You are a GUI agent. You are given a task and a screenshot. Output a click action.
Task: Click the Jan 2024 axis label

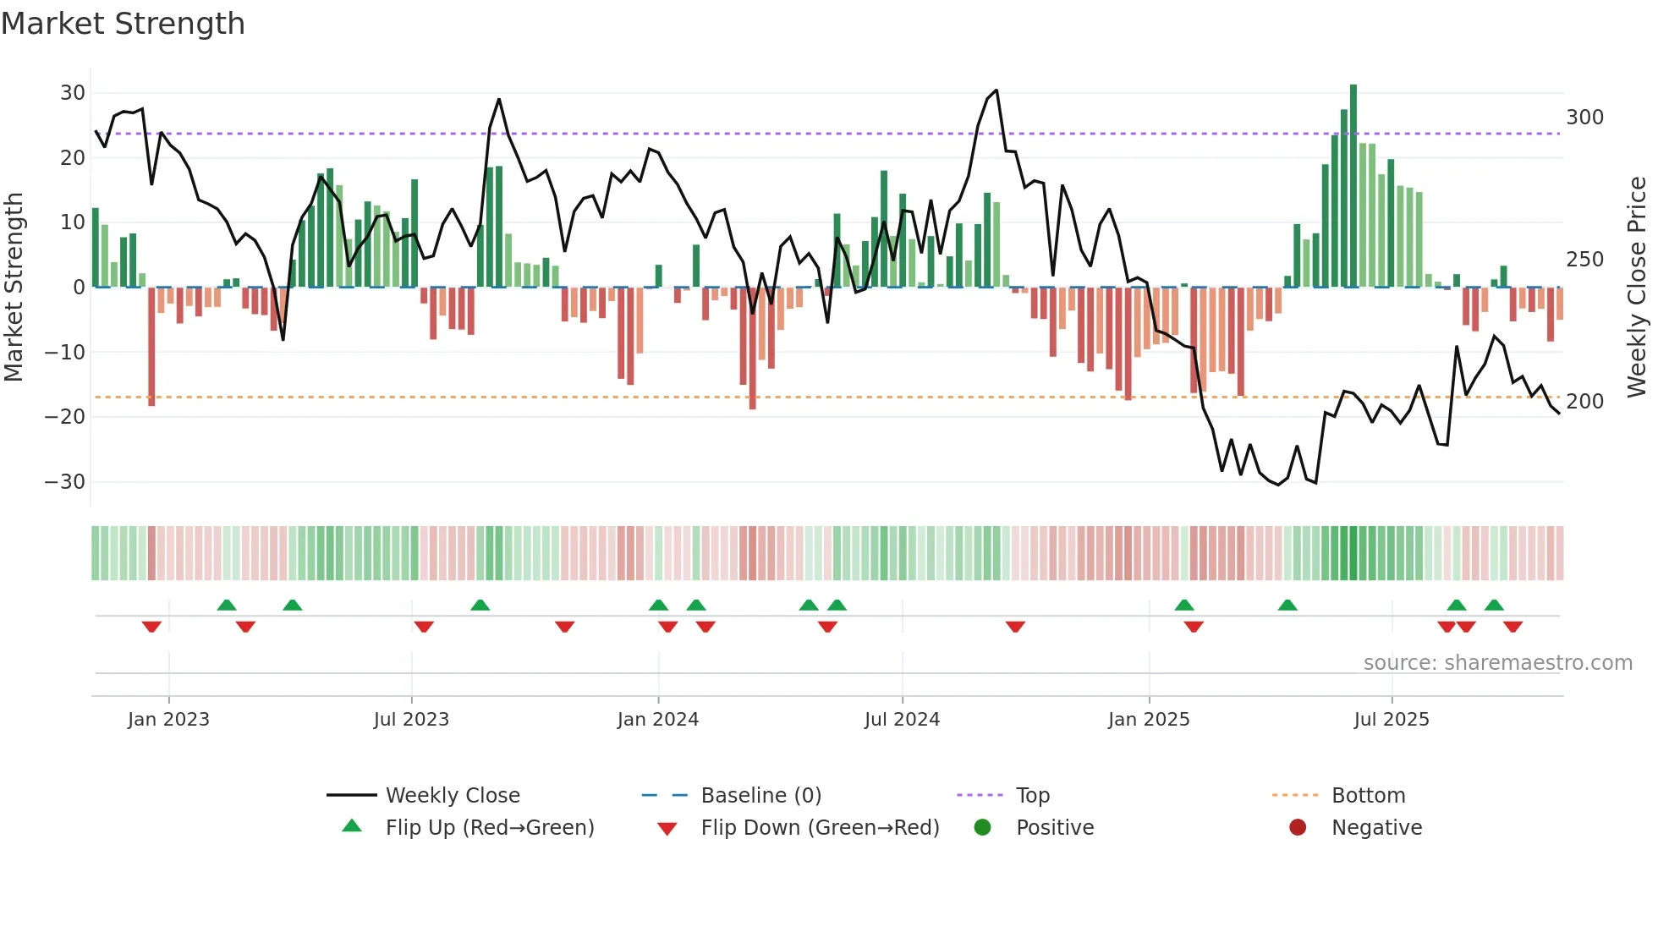[657, 719]
